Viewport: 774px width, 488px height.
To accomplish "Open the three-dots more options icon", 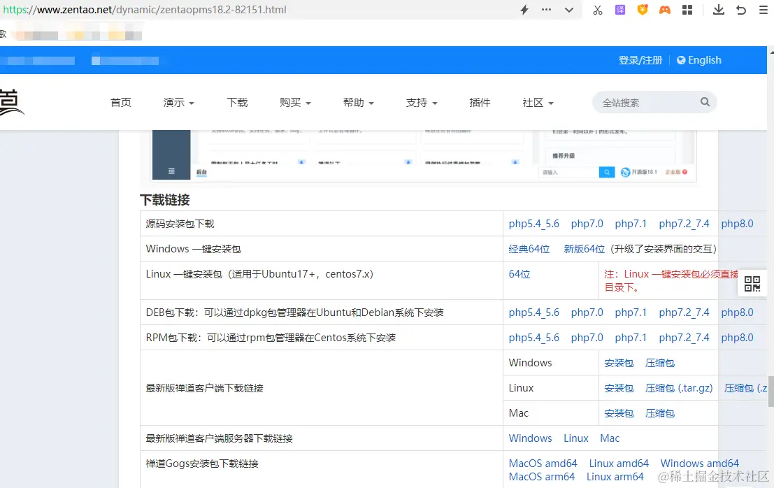I will 547,9.
